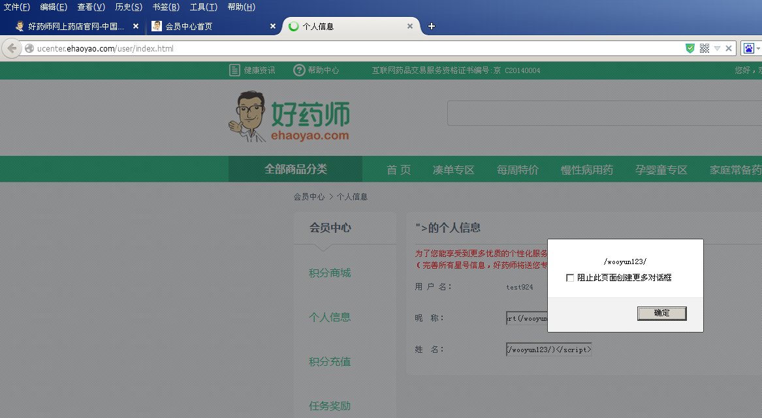The image size is (762, 418).
Task: Click the 好药师 tab favicon
Action: [x=20, y=26]
